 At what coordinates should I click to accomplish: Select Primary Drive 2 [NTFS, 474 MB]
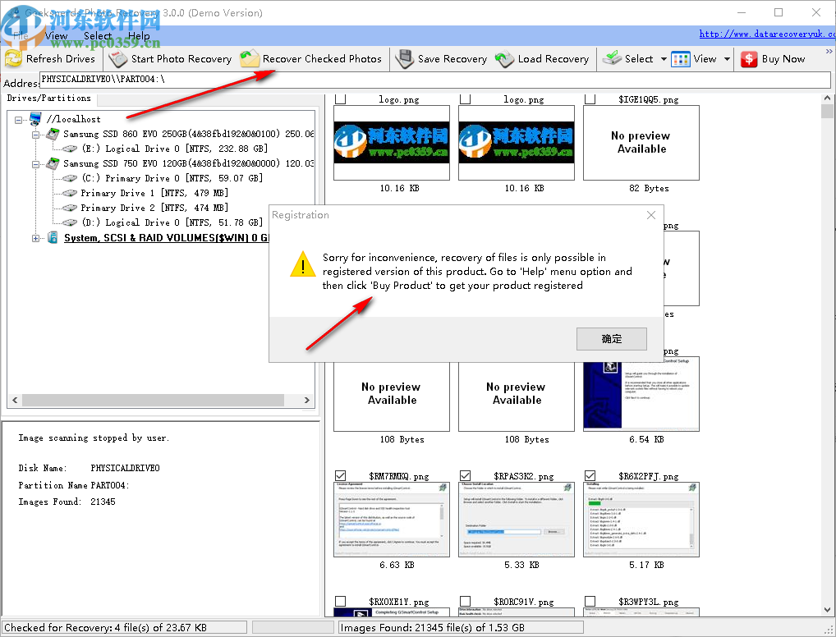point(154,208)
